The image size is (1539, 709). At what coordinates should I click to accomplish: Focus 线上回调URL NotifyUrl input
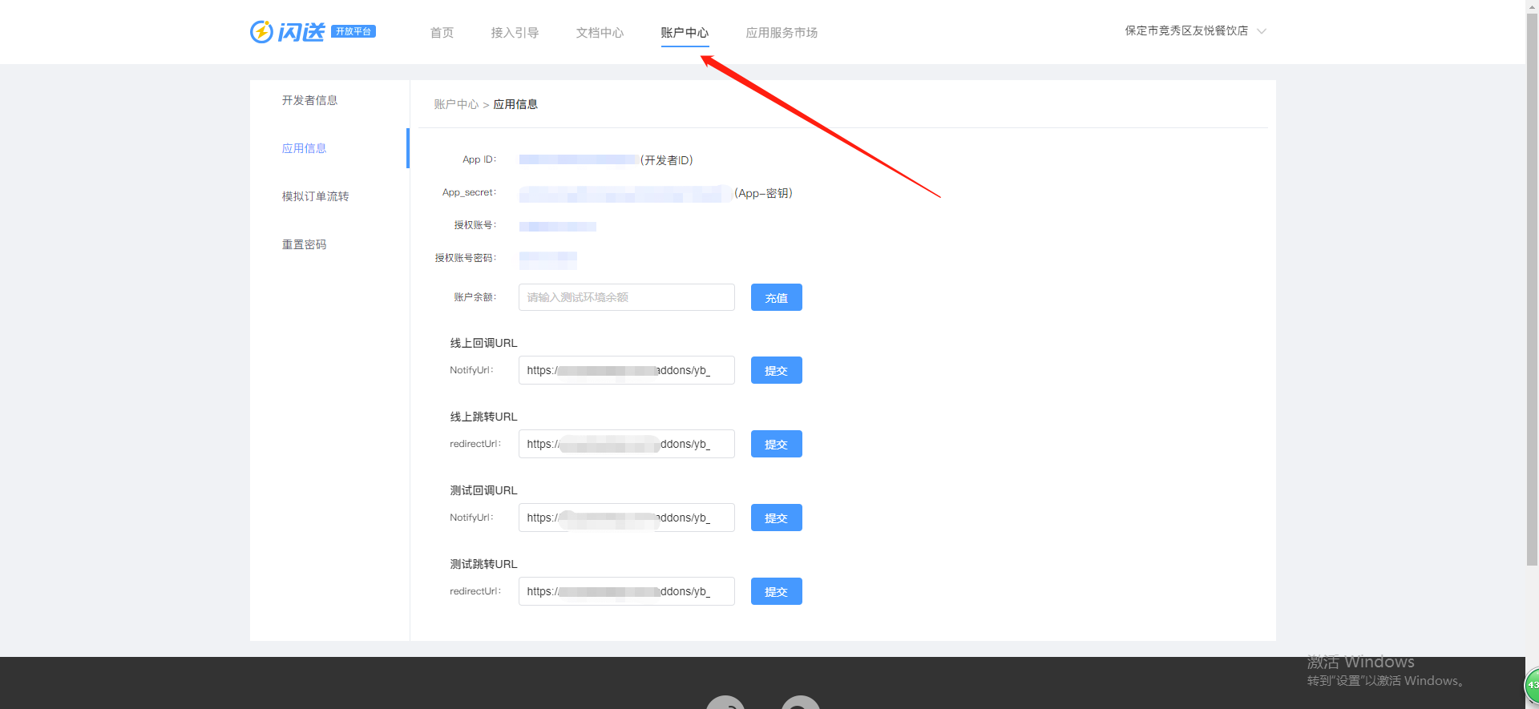[x=627, y=370]
